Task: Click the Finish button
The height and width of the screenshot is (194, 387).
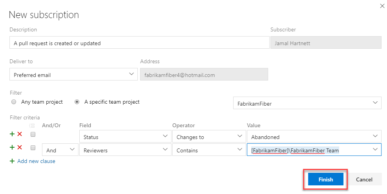Action: pos(325,179)
